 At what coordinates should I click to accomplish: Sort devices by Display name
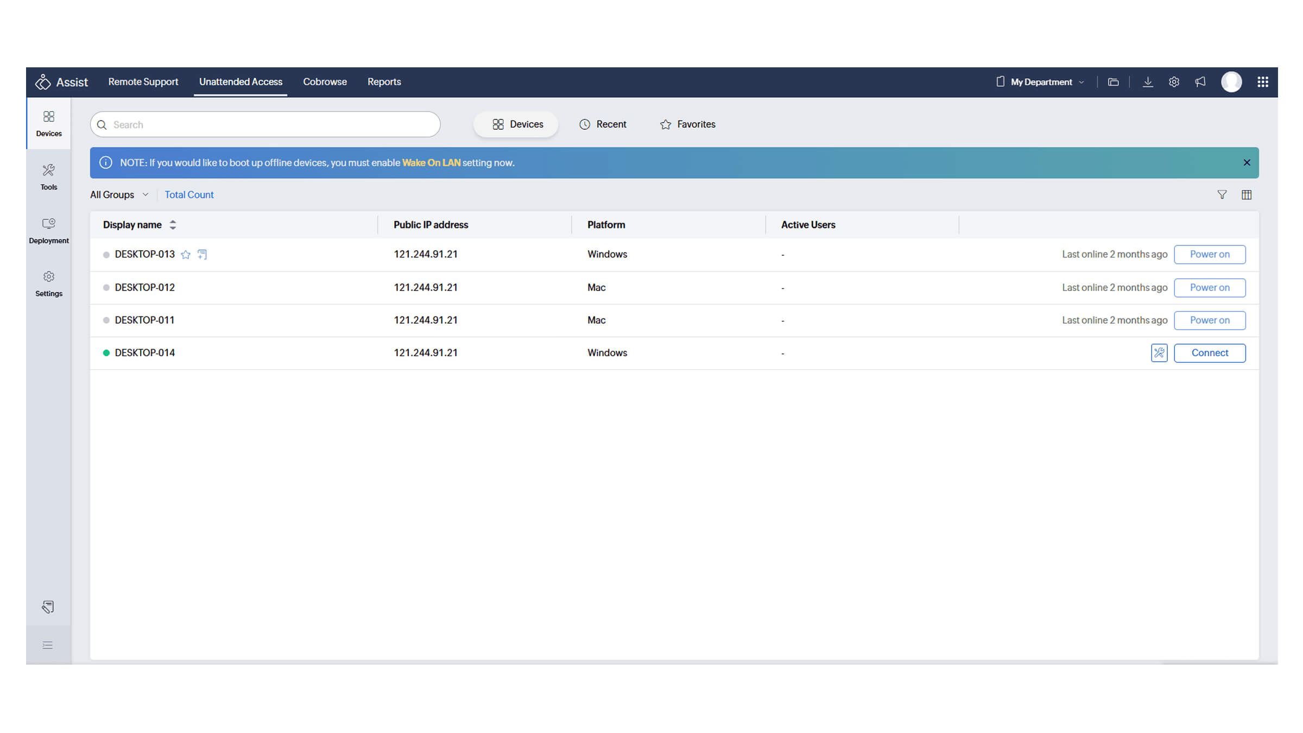click(x=173, y=224)
